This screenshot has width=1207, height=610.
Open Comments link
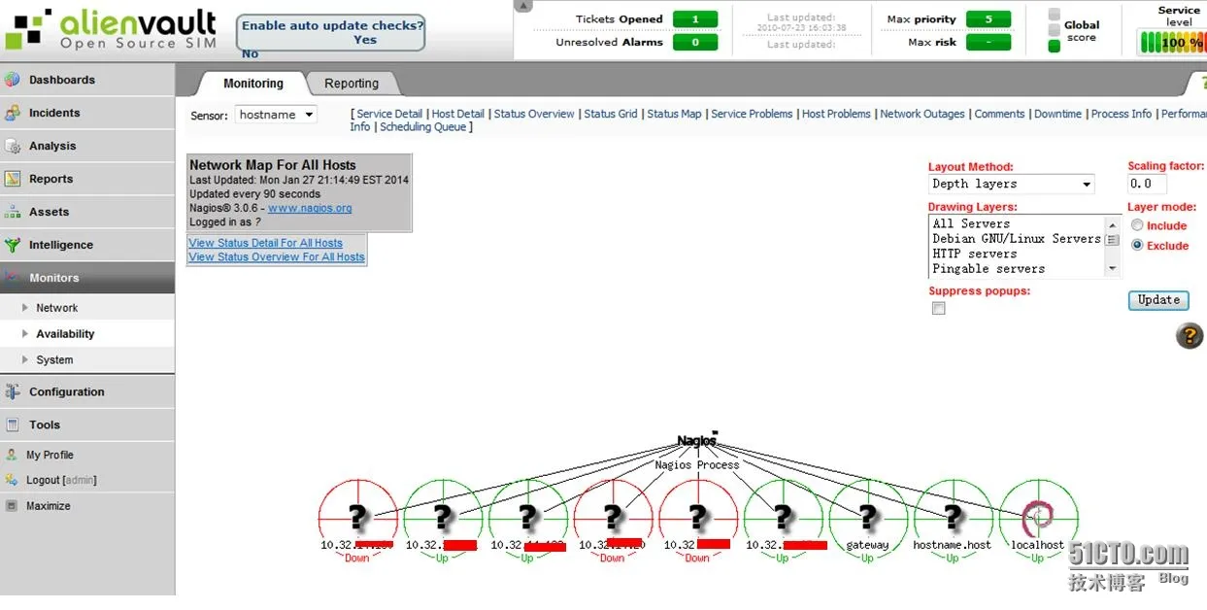click(999, 114)
